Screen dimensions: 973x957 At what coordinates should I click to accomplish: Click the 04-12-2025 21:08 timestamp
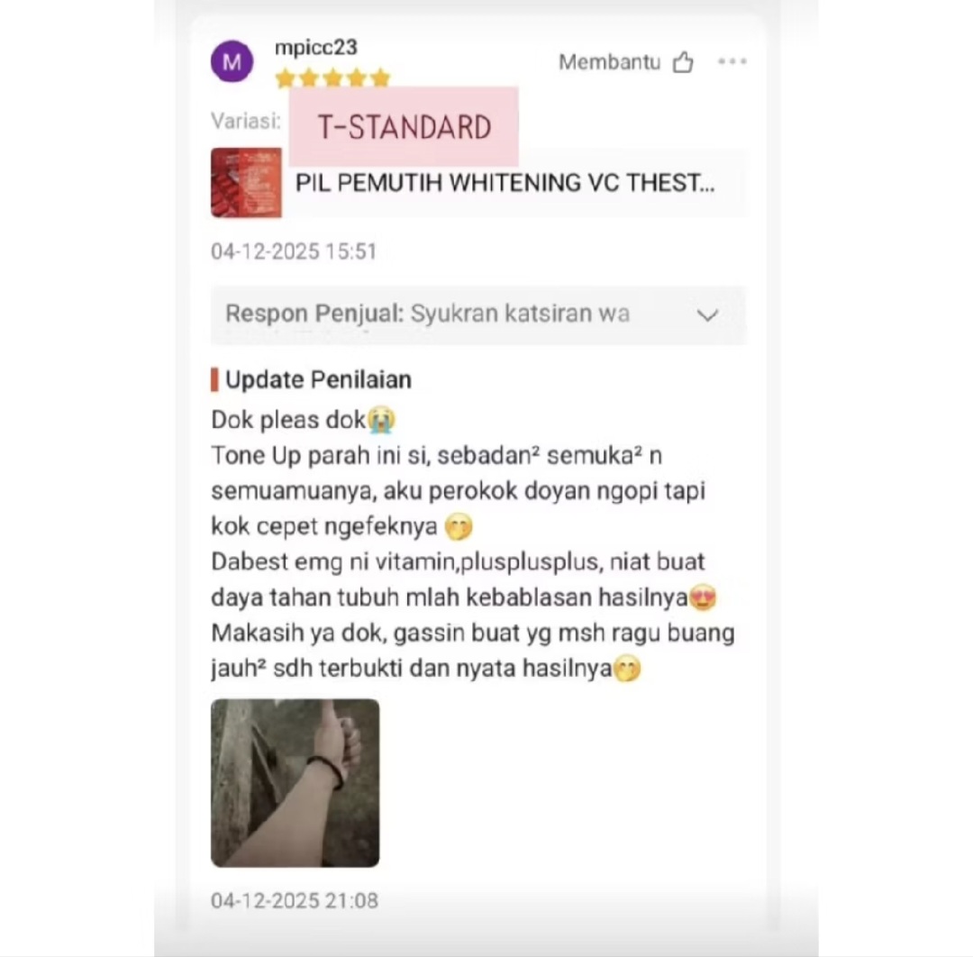294,900
